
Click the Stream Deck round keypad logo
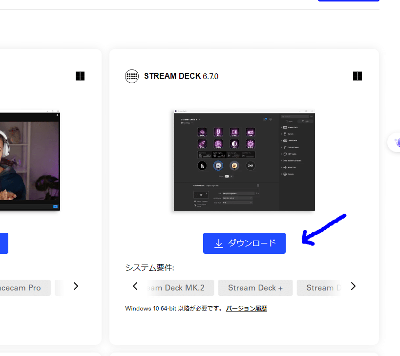pyautogui.click(x=132, y=76)
